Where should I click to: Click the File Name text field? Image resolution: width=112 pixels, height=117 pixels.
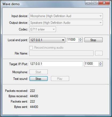[61, 53]
